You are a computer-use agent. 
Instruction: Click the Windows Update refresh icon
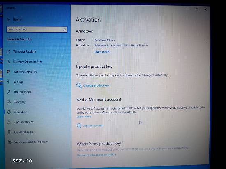pos(8,51)
